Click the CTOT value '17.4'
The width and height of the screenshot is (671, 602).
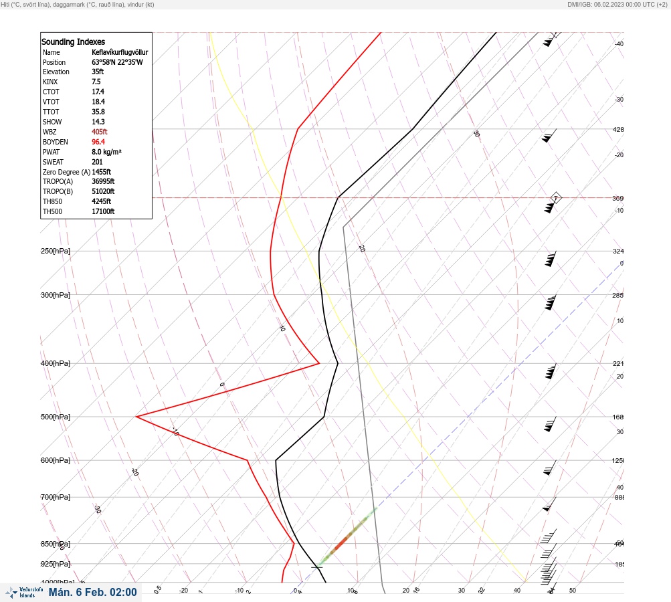pos(98,92)
